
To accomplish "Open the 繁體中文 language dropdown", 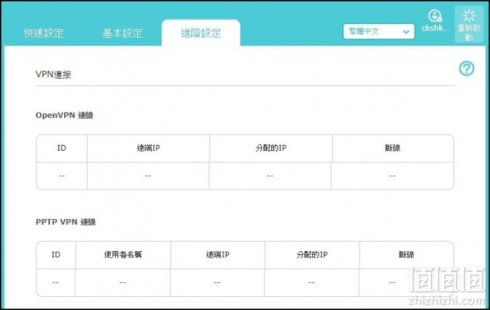I will pos(378,31).
